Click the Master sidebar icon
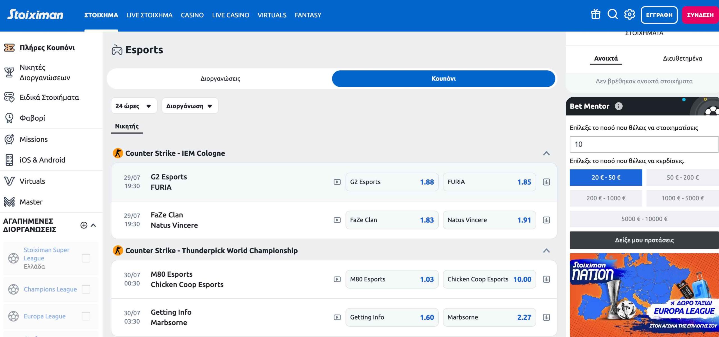719x337 pixels. point(9,202)
